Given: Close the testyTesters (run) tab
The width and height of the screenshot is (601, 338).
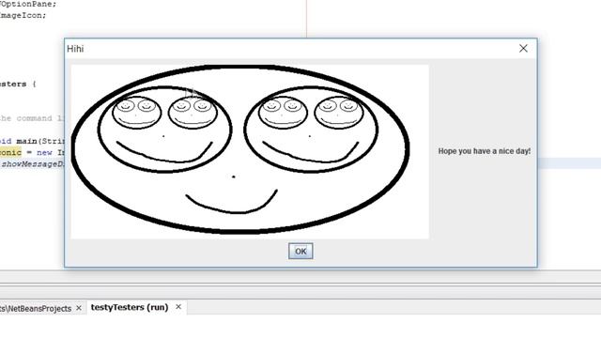Looking at the screenshot, I should tap(178, 307).
